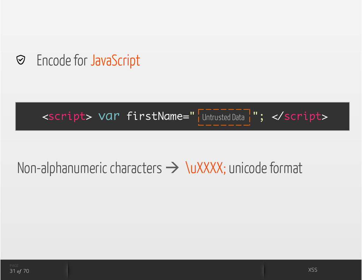This screenshot has height=280, width=362.
Task: Click Non-alphanumeric characters text
Action: (89, 168)
